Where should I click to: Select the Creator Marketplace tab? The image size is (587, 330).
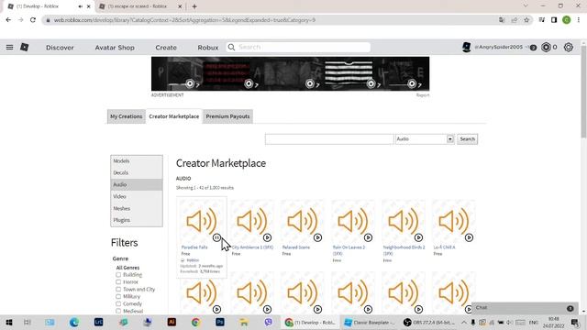pyautogui.click(x=174, y=116)
